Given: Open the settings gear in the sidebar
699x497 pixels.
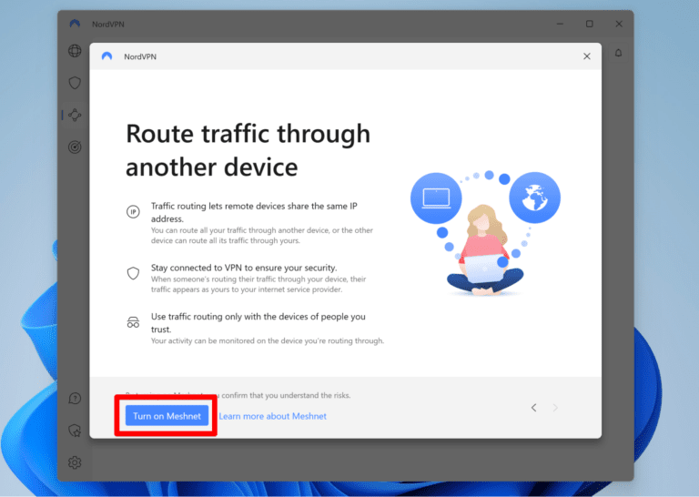Looking at the screenshot, I should [x=75, y=462].
